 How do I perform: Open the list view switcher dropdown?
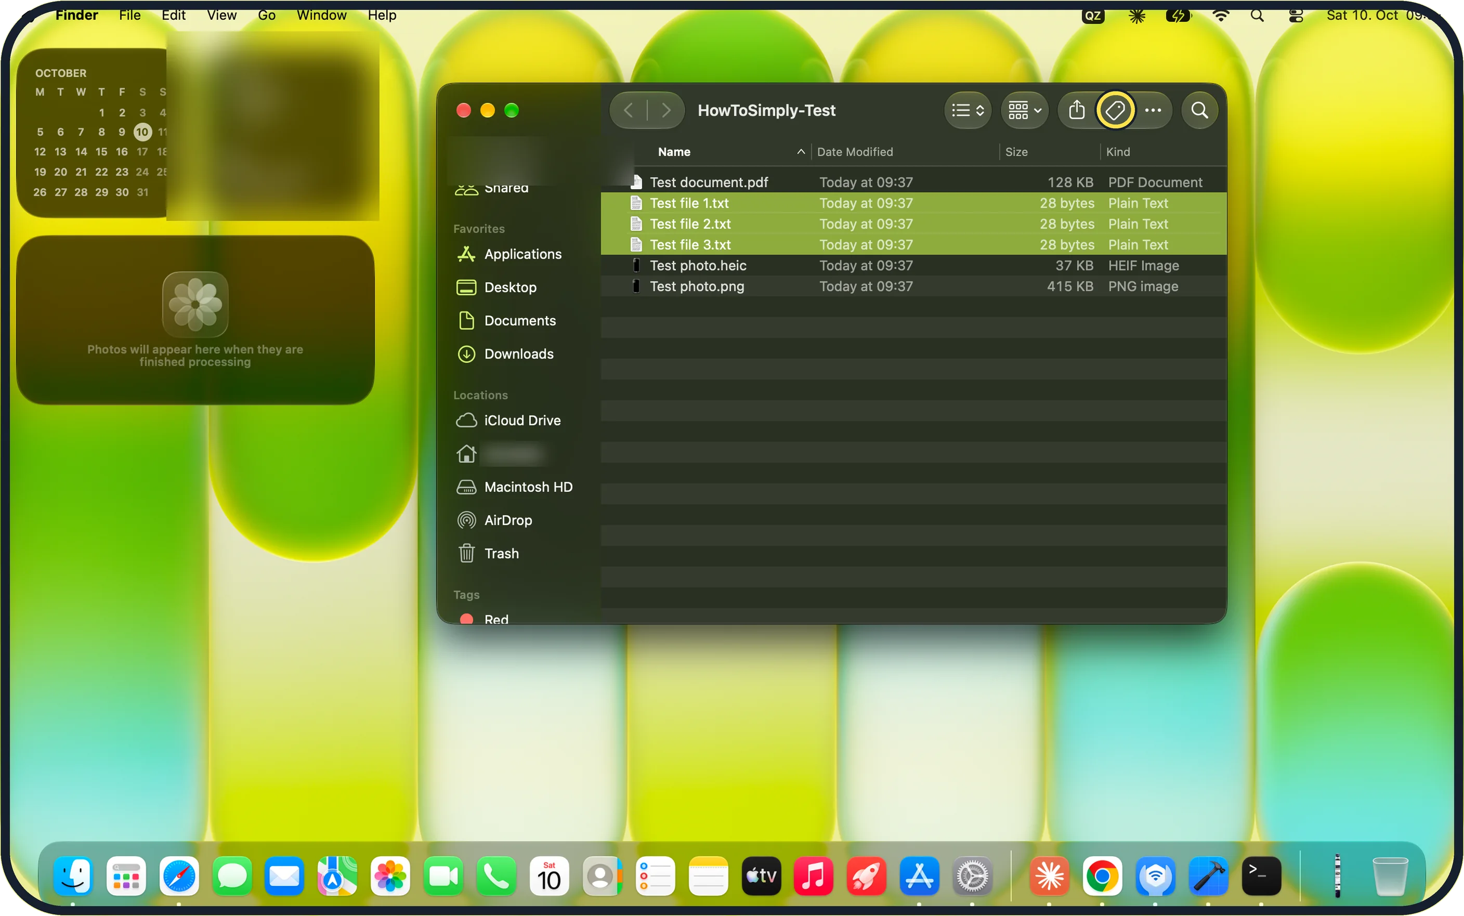[968, 110]
